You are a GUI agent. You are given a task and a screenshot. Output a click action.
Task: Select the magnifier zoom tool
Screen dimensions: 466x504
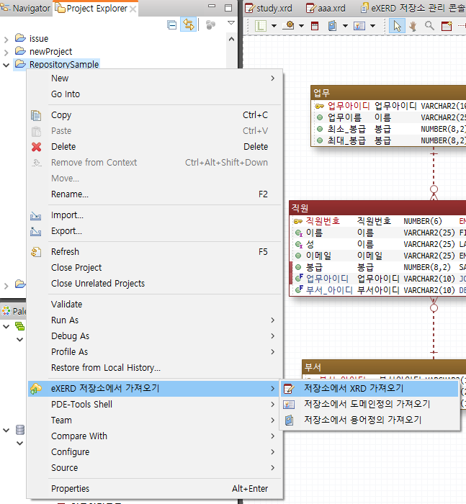point(429,26)
